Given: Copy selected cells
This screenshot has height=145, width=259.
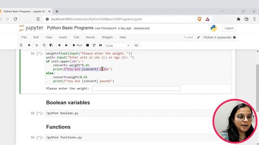Looking at the screenshot, I should 44,45.
